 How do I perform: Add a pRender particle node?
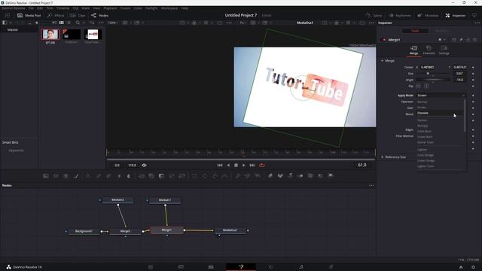tap(258, 176)
